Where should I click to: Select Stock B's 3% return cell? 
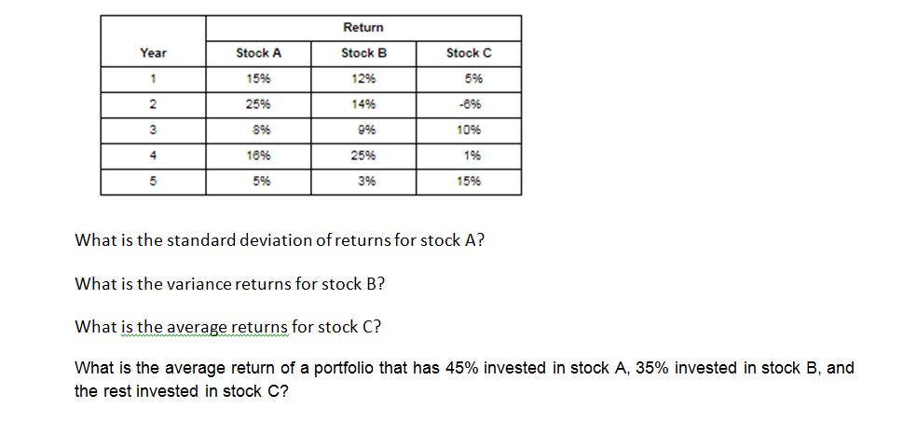(x=363, y=182)
